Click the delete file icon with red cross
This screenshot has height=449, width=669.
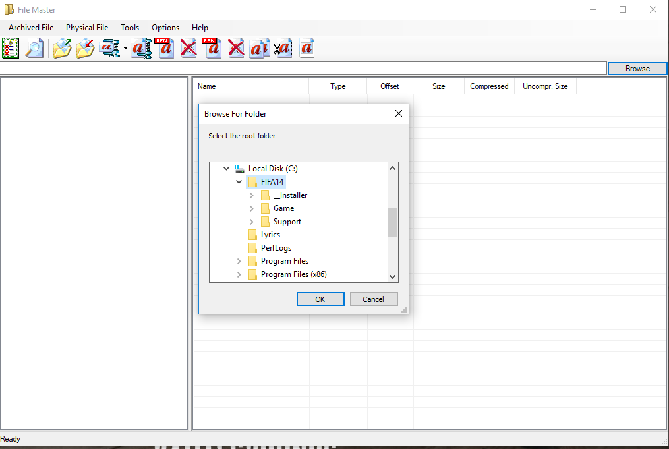(x=189, y=47)
